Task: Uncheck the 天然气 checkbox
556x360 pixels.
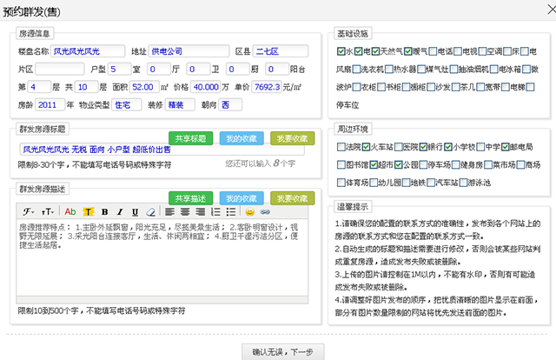Action: coord(375,51)
